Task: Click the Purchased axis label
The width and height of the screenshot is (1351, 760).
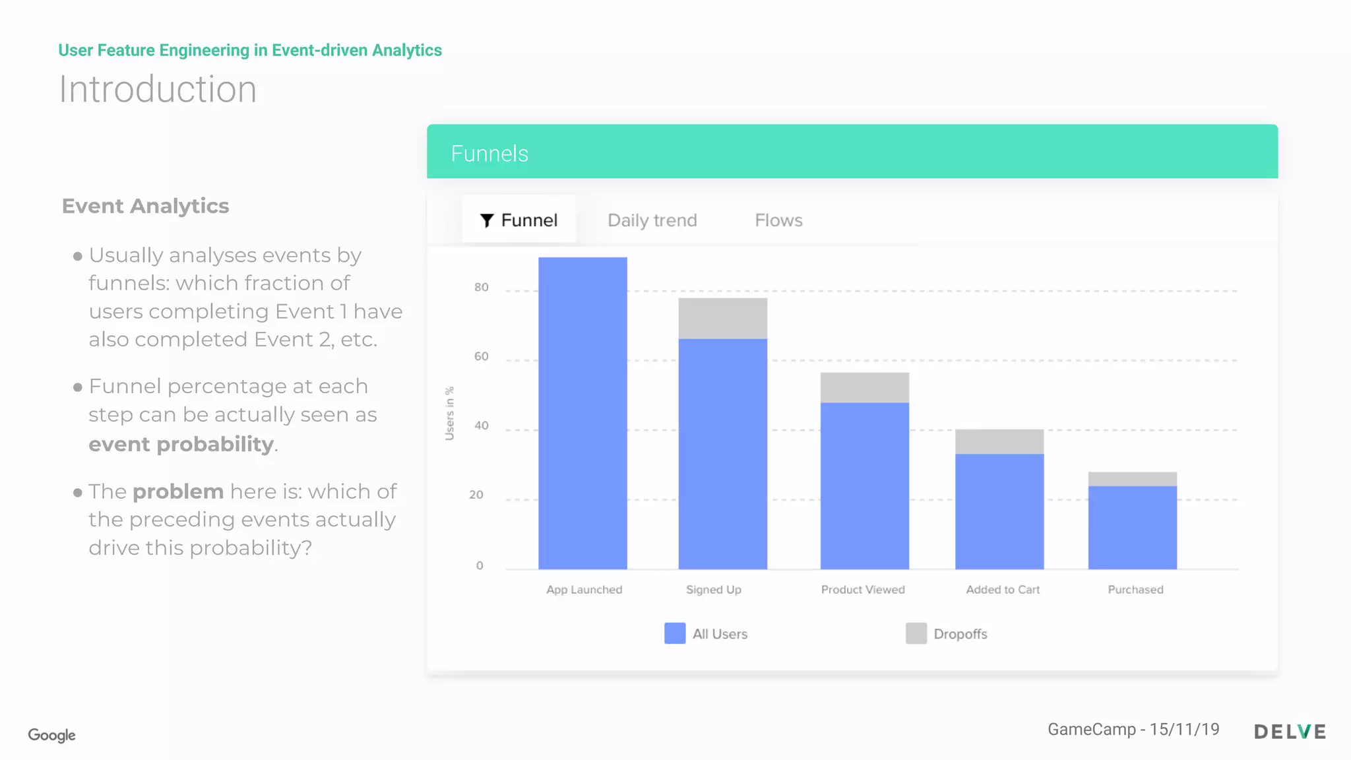Action: click(1135, 589)
